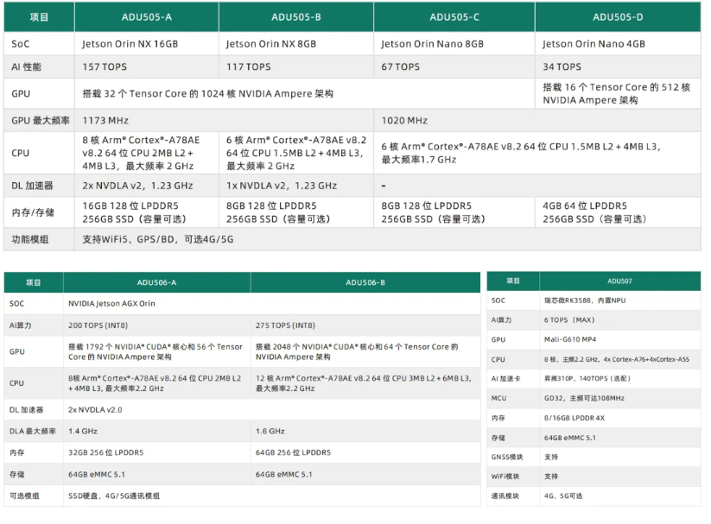711x524 pixels.
Task: Select the 1x NVDLA v2, 1.23 GHz cell
Action: [x=296, y=186]
